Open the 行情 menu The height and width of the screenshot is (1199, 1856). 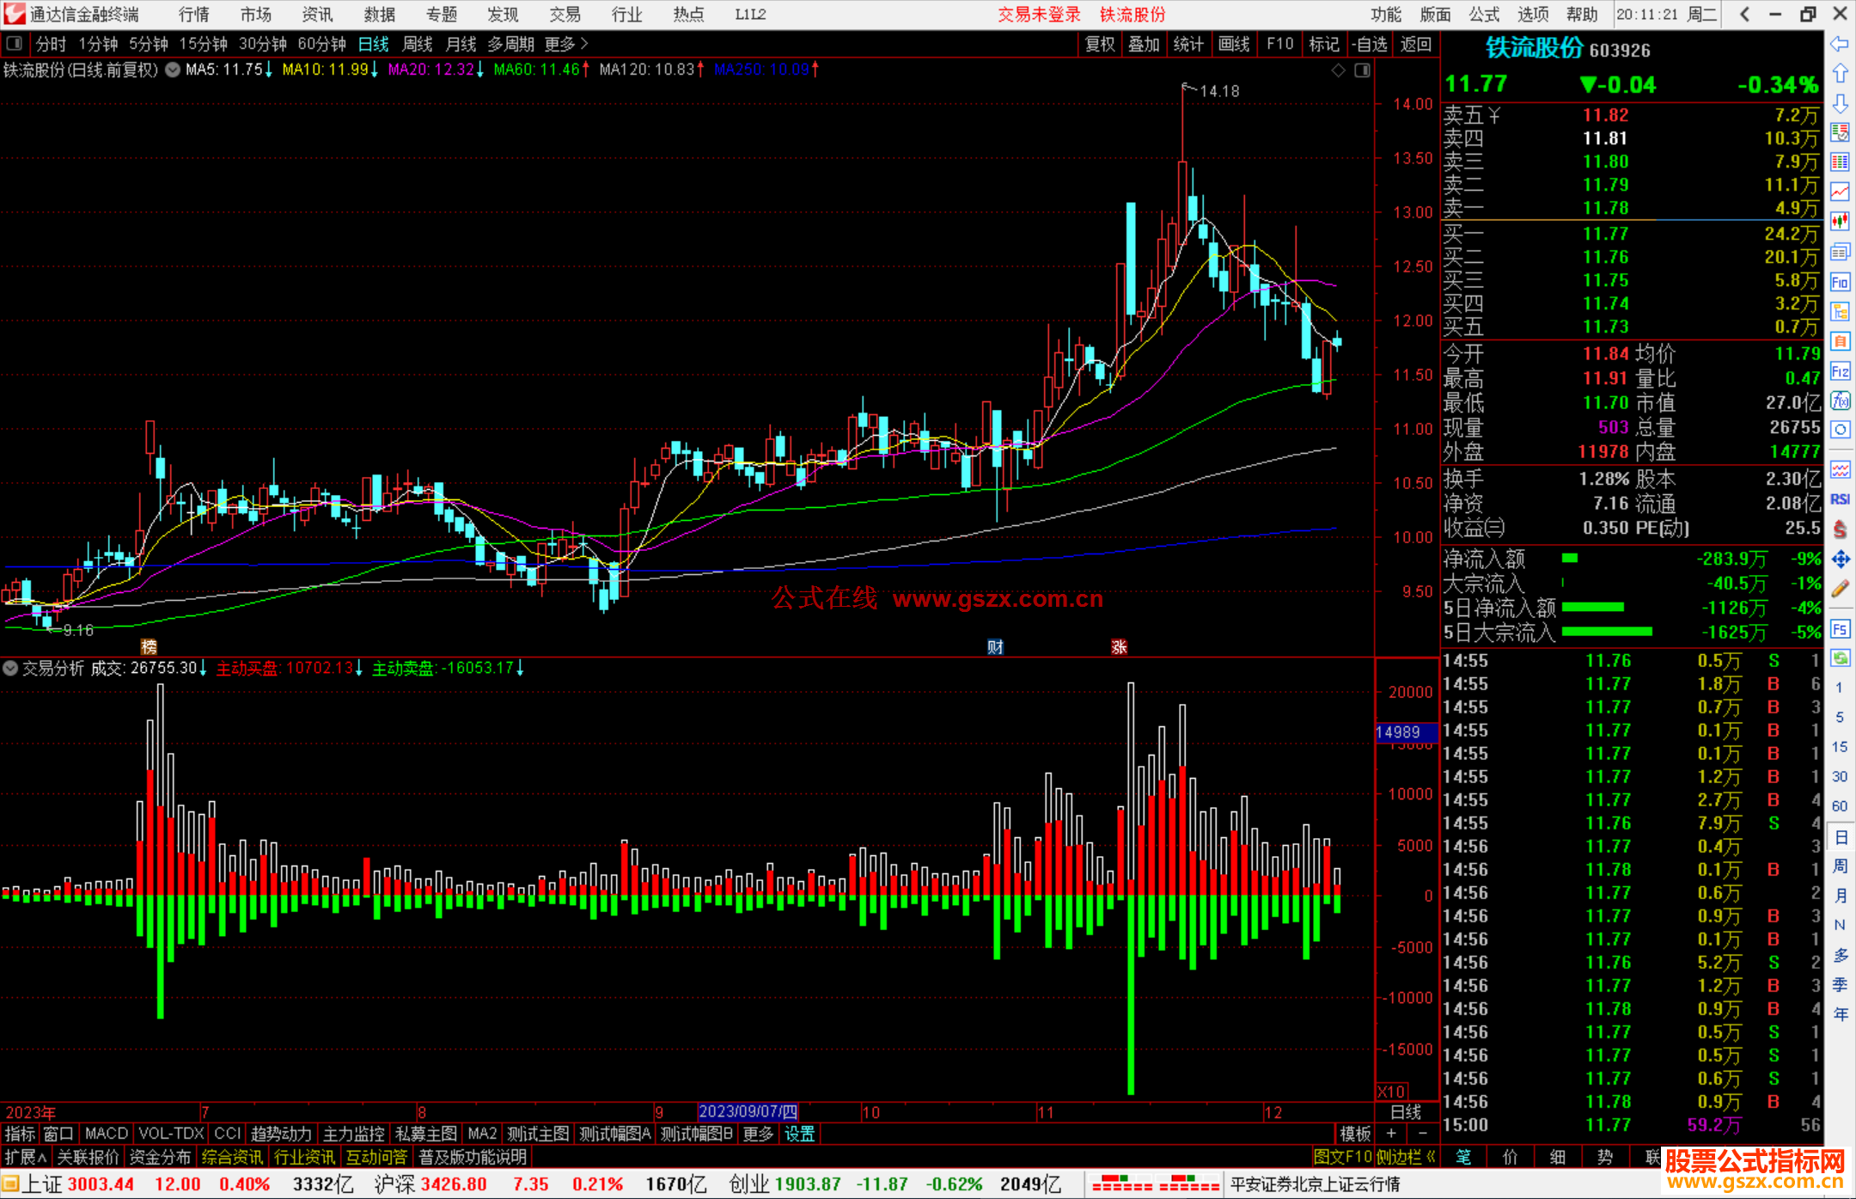coord(193,15)
